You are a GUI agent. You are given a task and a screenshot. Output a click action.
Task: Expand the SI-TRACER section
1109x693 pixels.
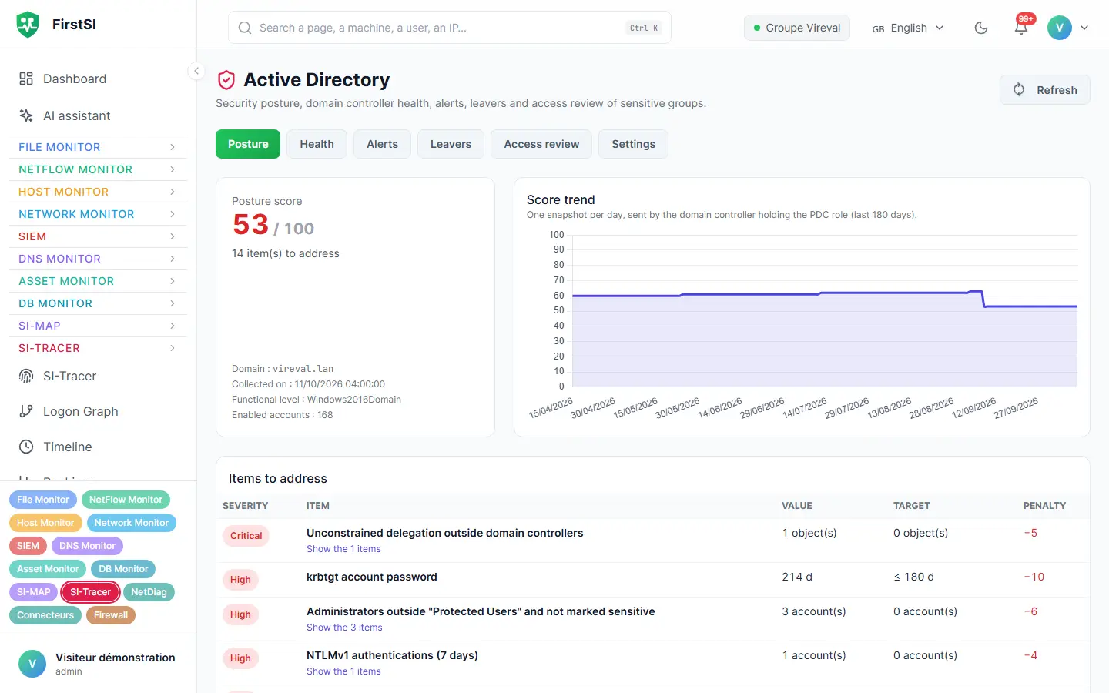tap(98, 348)
